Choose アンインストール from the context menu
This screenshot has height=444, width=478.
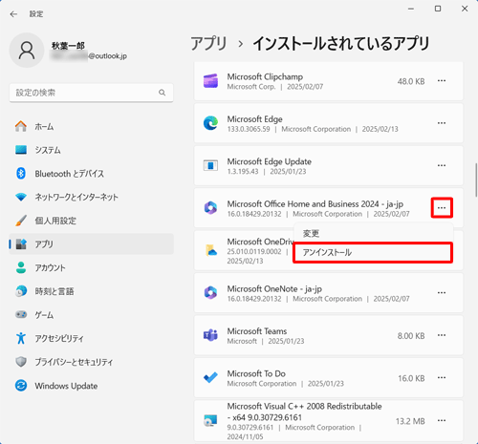tap(373, 253)
